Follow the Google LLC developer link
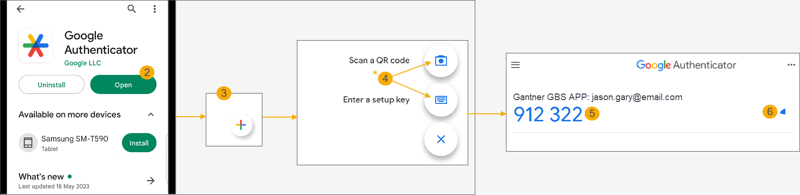Screen dimensions: 800x195 point(83,63)
